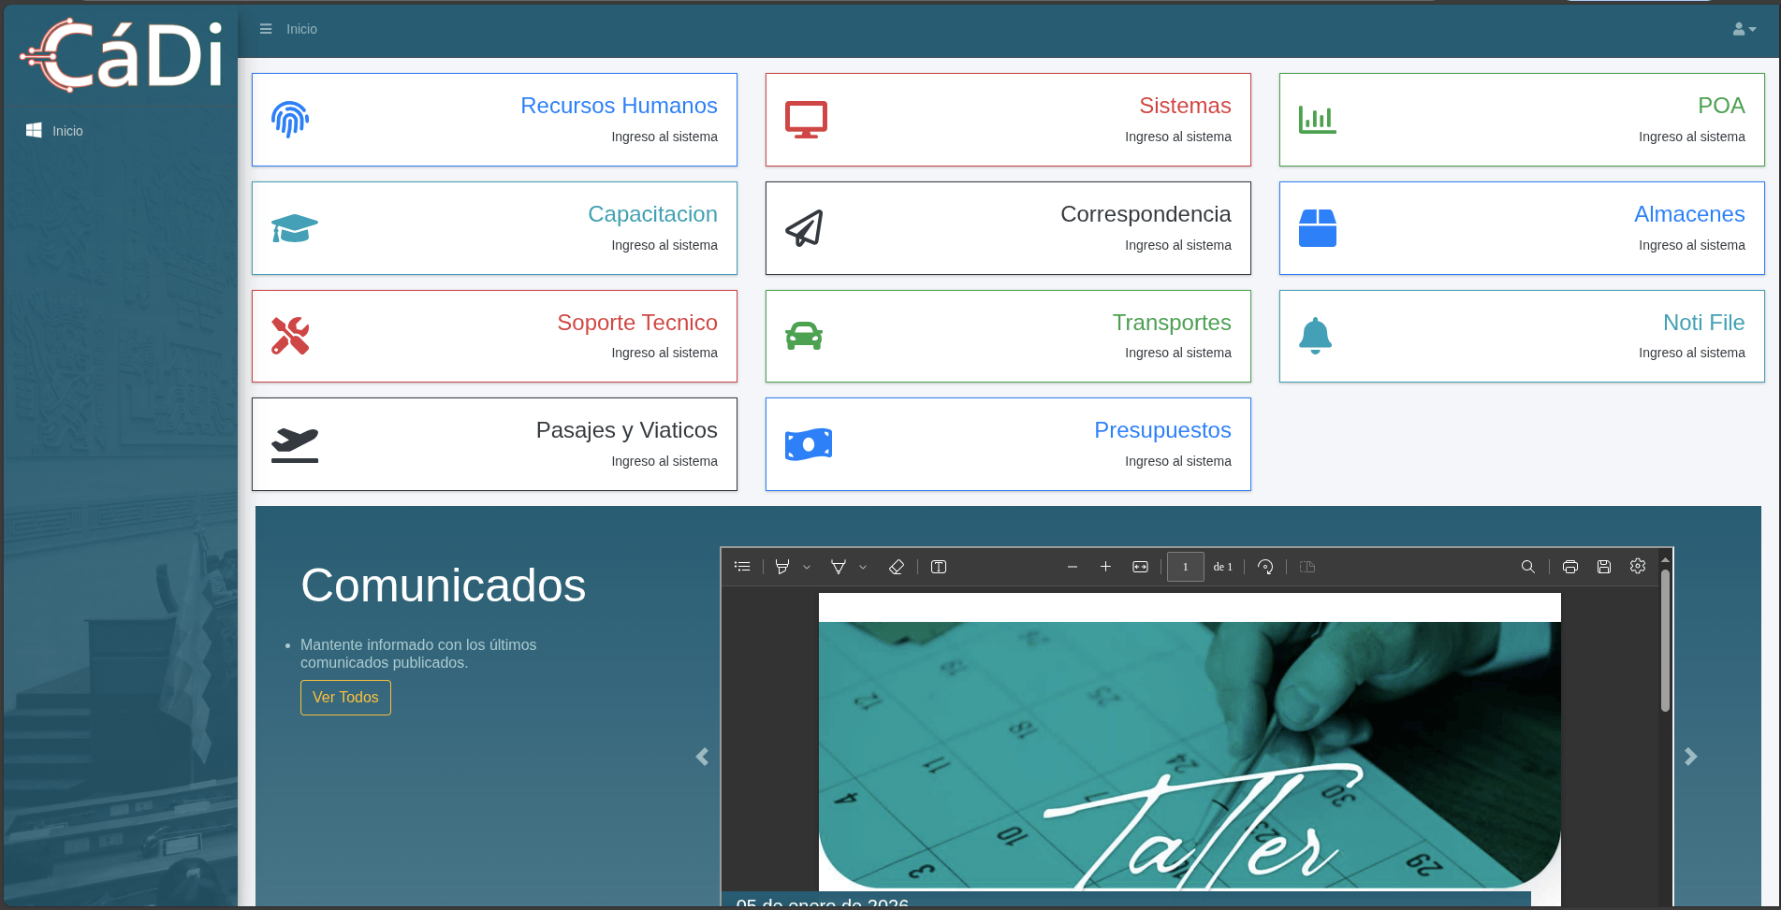Click 'Ingreso al sistema' under Presupuestos

coord(1178,461)
